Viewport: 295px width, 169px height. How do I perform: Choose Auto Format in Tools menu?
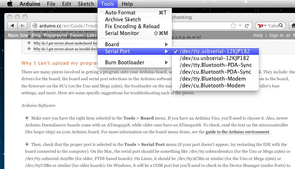135,13
